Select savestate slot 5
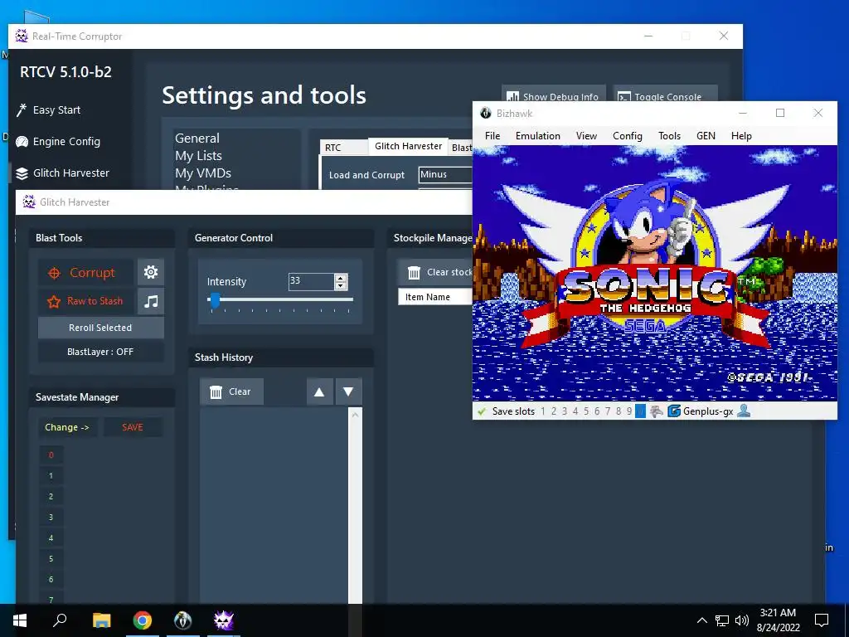The image size is (849, 637). click(51, 558)
